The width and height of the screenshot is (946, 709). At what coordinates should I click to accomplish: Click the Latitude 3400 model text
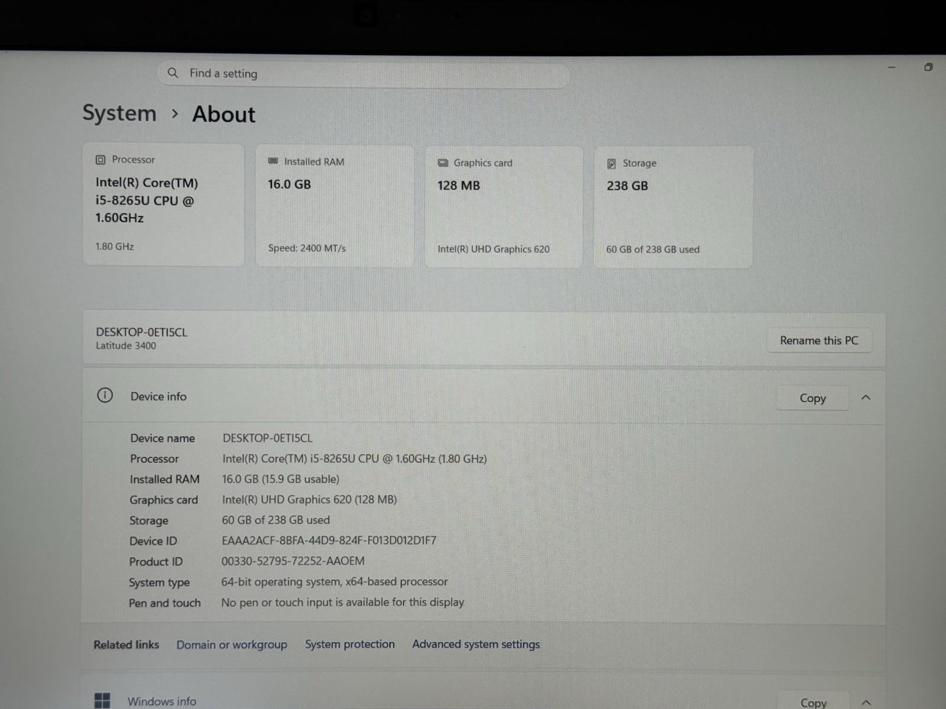126,346
